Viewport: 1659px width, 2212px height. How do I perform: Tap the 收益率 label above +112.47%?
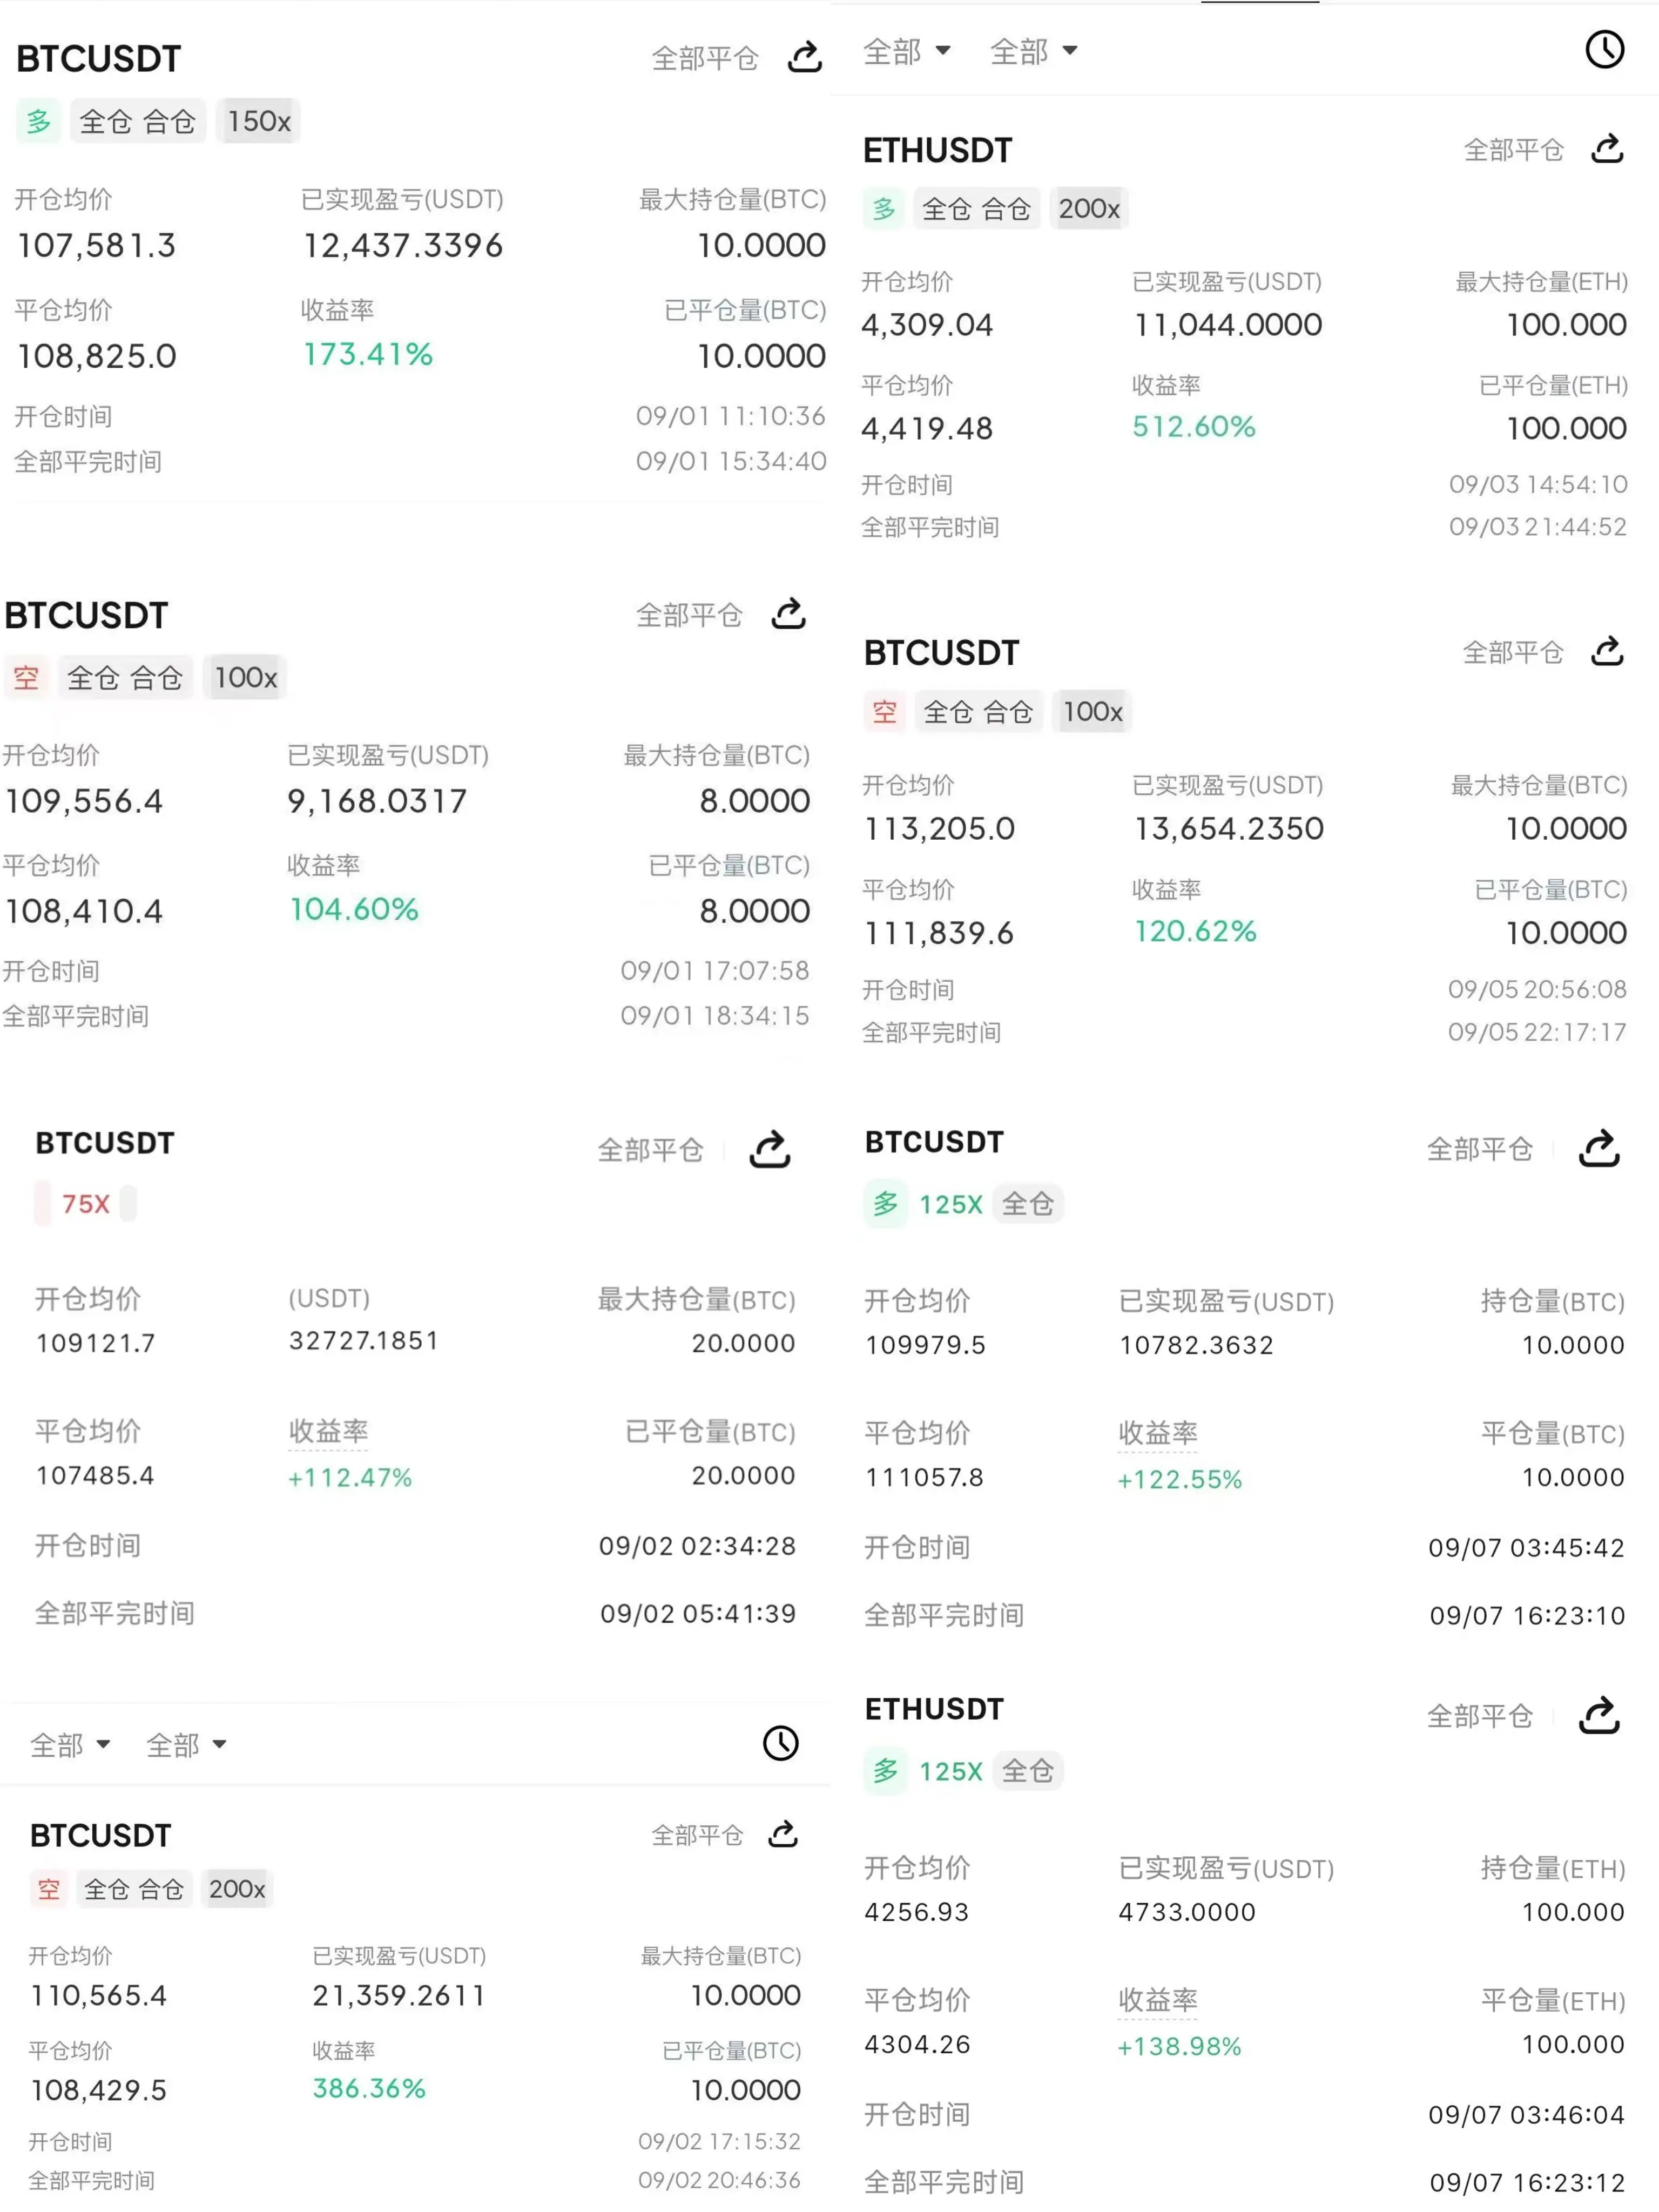tap(328, 1431)
